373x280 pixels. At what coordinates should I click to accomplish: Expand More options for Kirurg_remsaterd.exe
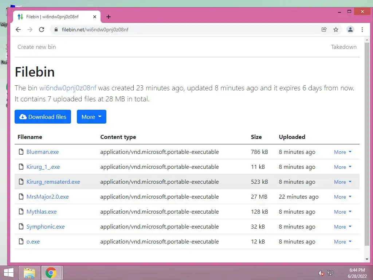pyautogui.click(x=343, y=182)
